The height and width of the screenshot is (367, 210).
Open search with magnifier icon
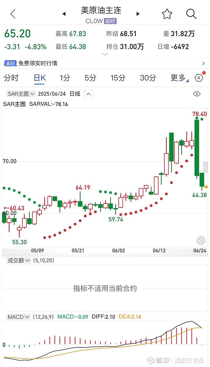191,14
